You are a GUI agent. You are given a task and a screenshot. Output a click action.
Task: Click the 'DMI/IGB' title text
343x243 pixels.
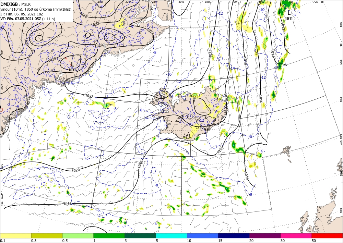[9, 4]
